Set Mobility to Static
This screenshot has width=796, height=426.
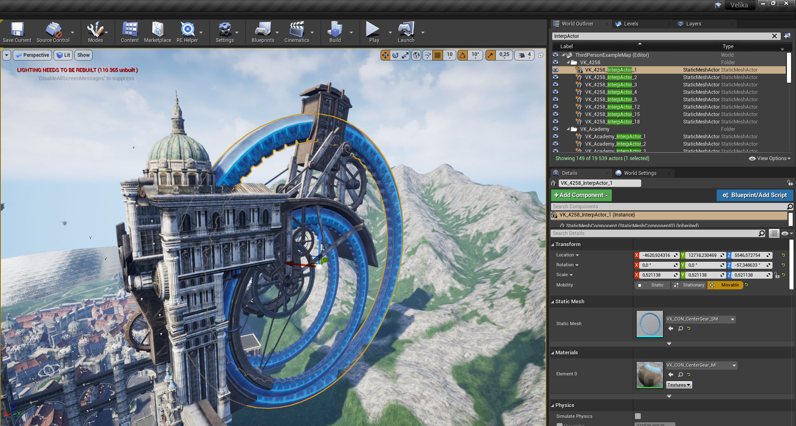coord(653,285)
